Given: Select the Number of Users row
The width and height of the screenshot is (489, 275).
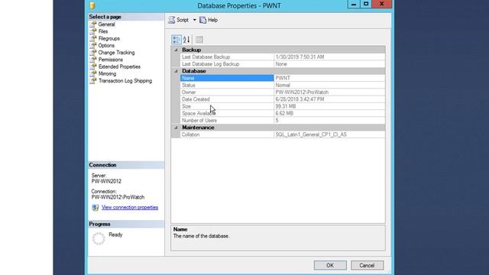Looking at the screenshot, I should point(283,121).
